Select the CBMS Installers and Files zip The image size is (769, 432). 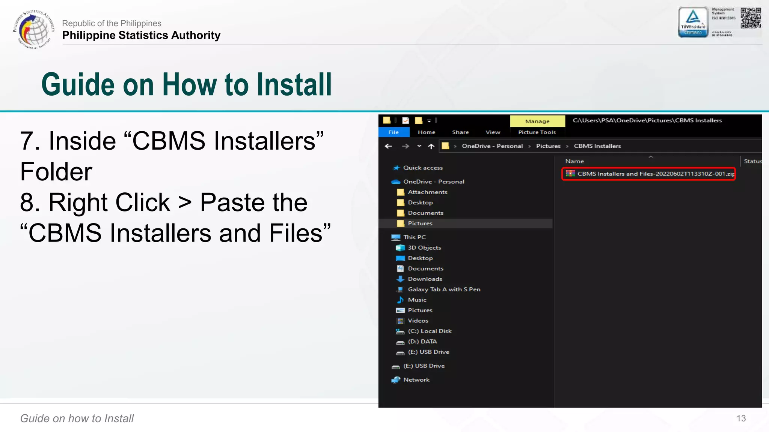[648, 174]
